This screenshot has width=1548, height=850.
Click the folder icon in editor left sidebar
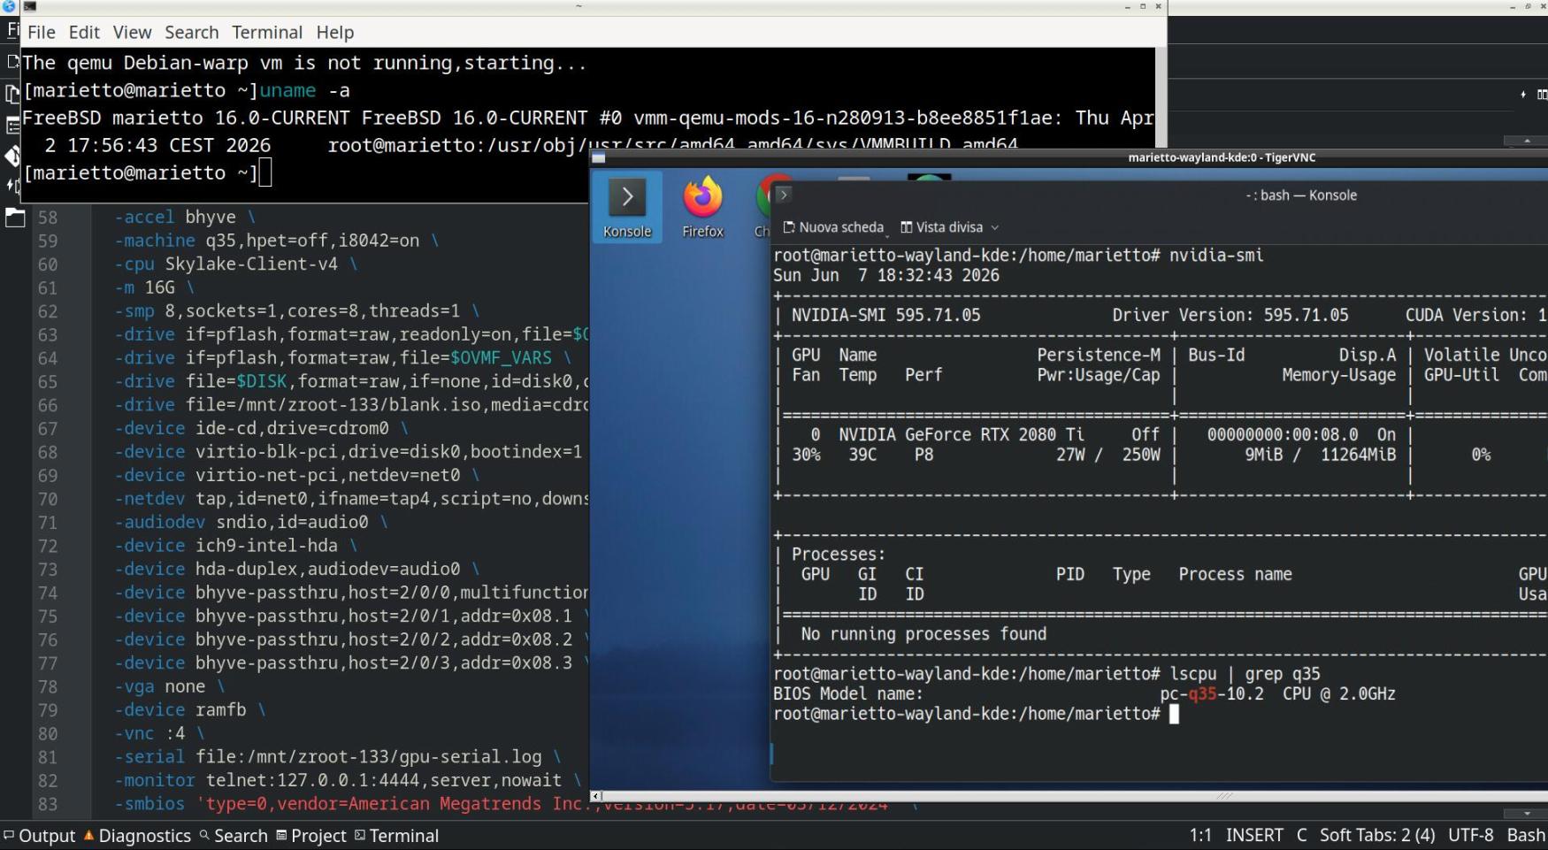click(14, 217)
